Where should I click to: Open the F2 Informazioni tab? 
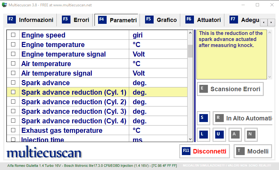[x=30, y=20]
